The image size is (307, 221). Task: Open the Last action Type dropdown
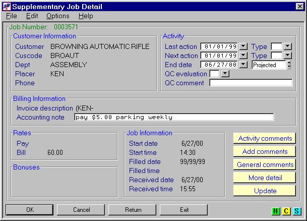[x=288, y=46]
